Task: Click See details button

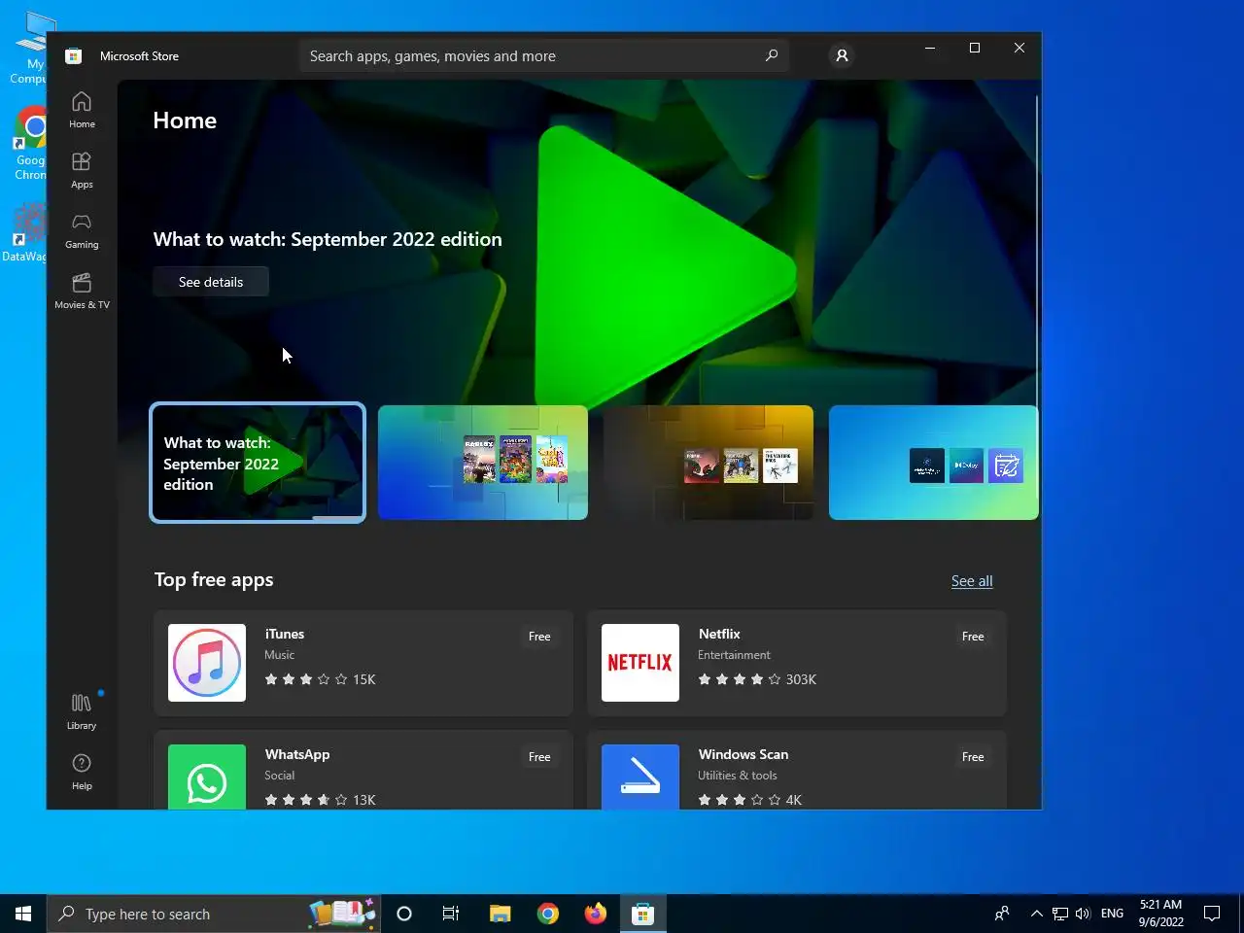Action: [x=211, y=282]
